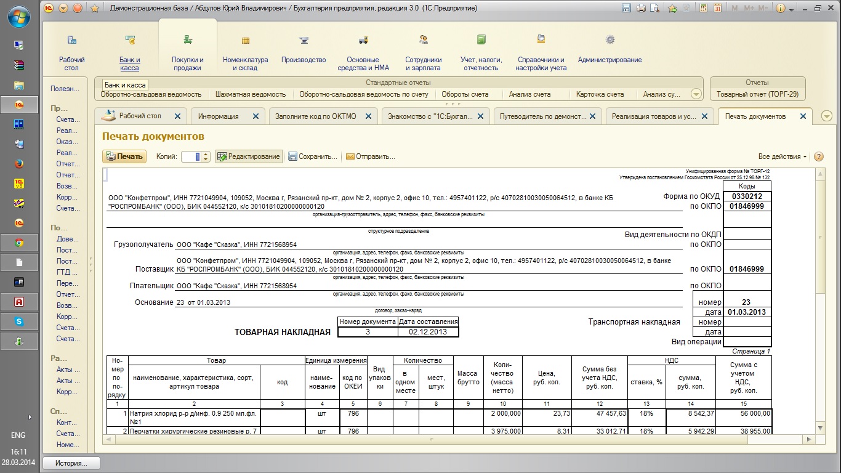Open Банк и касса section
The width and height of the screenshot is (841, 473).
129,52
